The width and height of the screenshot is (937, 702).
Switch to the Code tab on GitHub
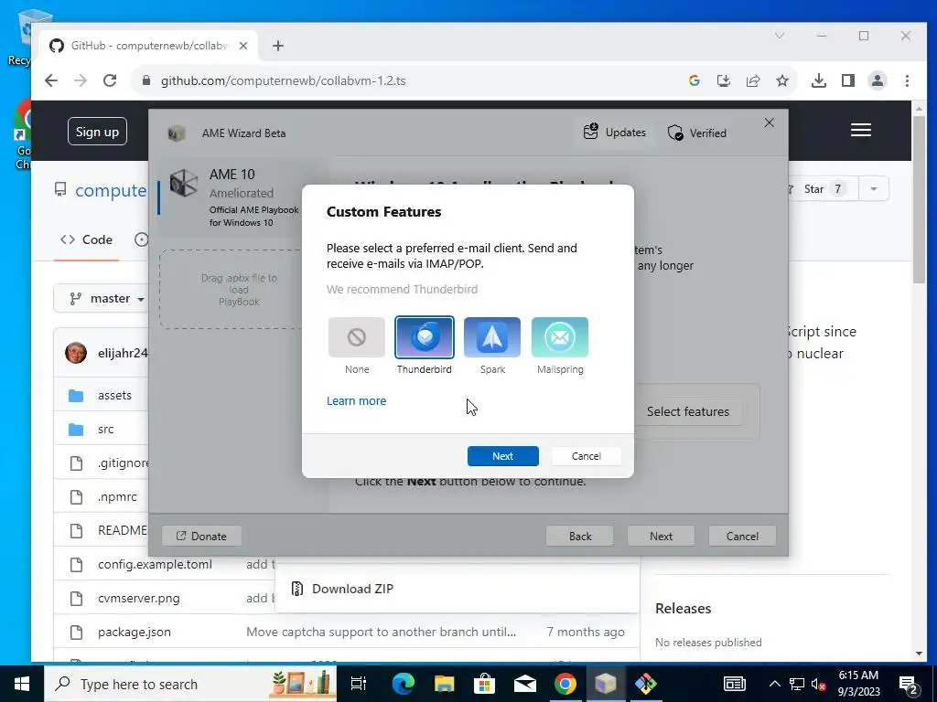pos(87,240)
